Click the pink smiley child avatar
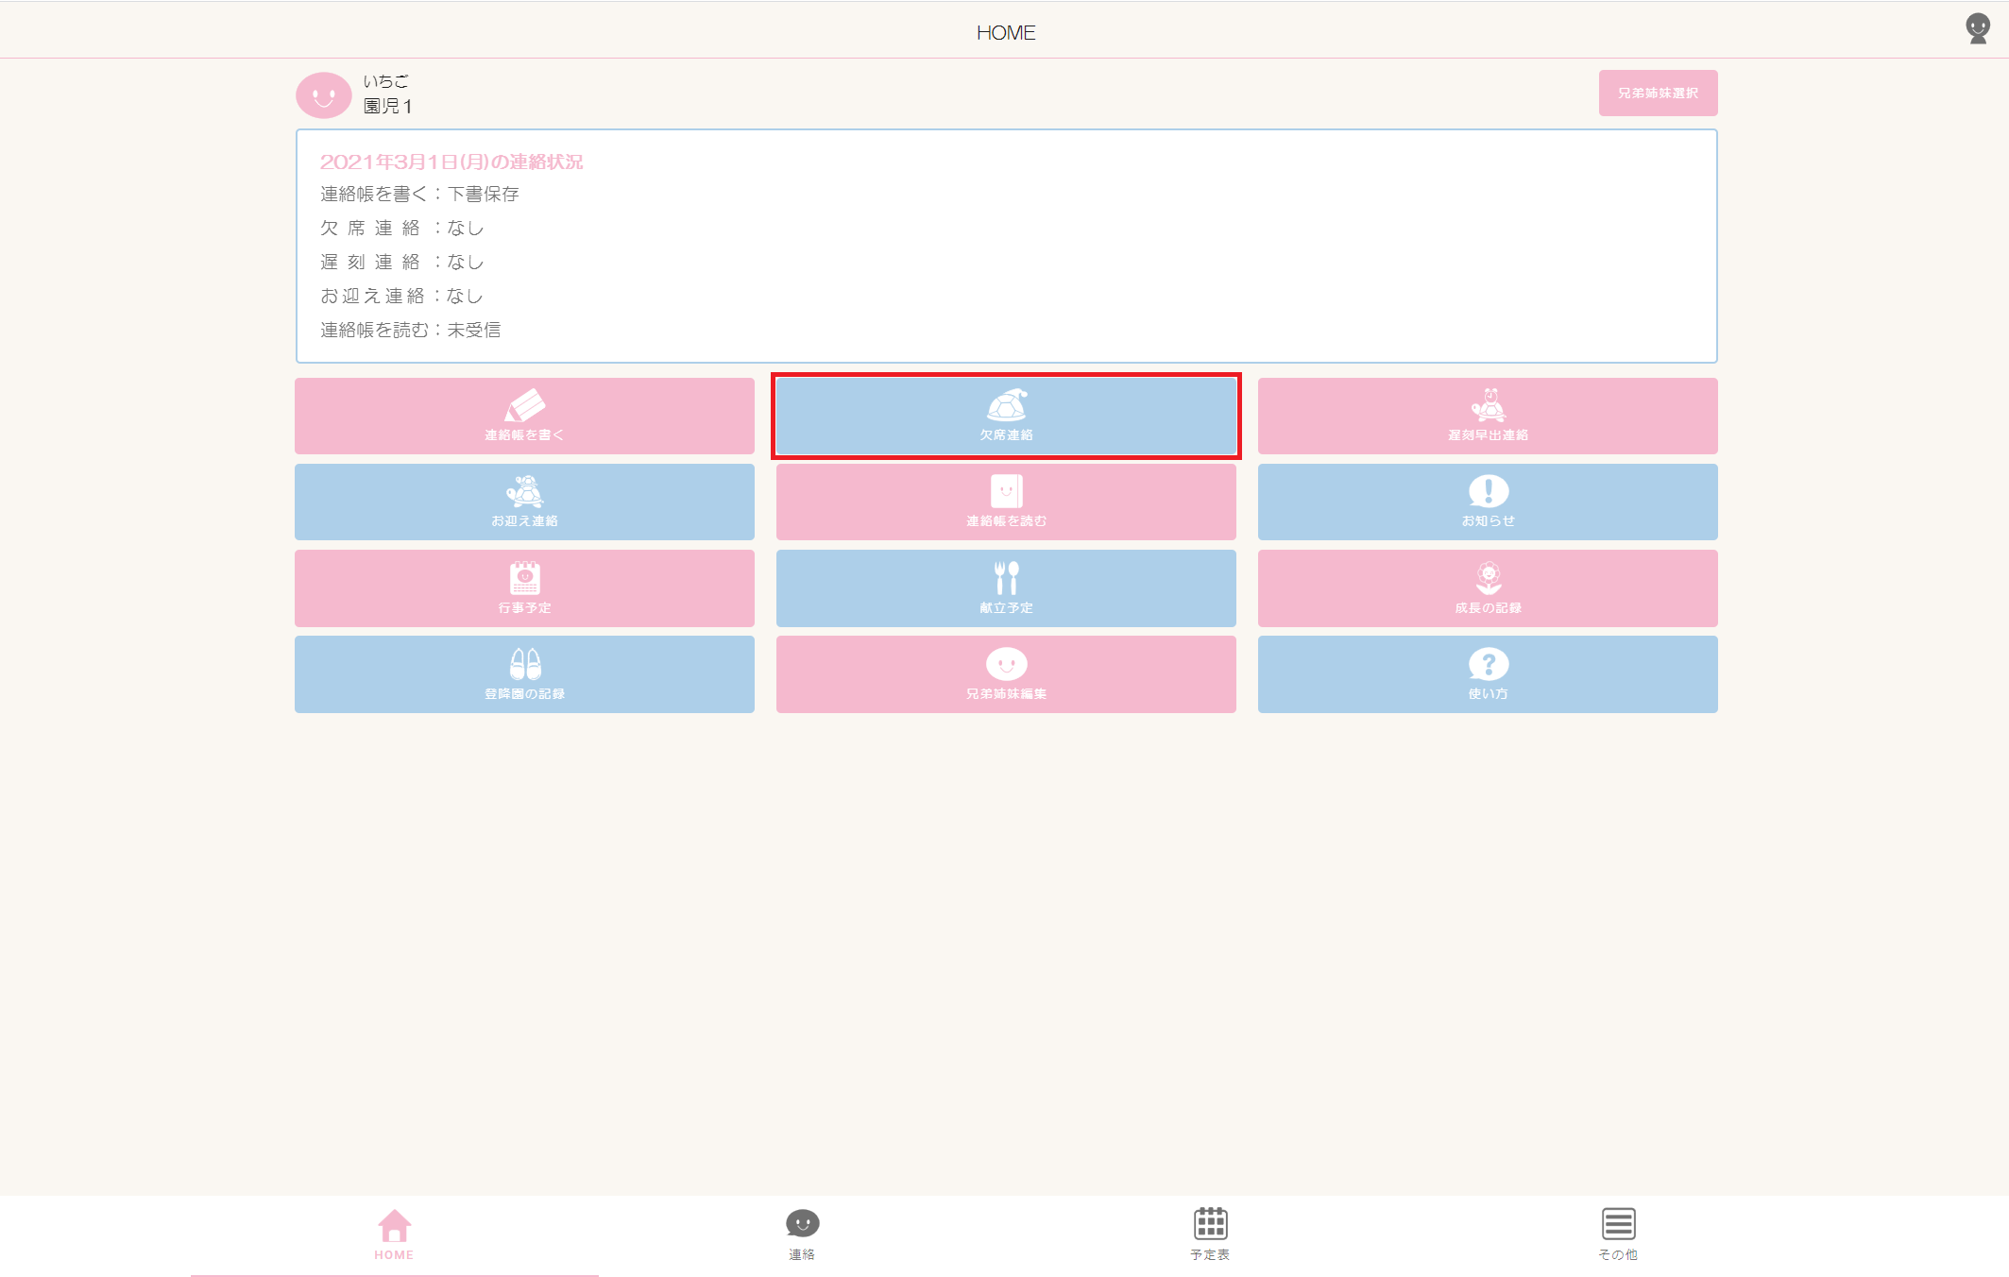This screenshot has width=2009, height=1277. 324,95
